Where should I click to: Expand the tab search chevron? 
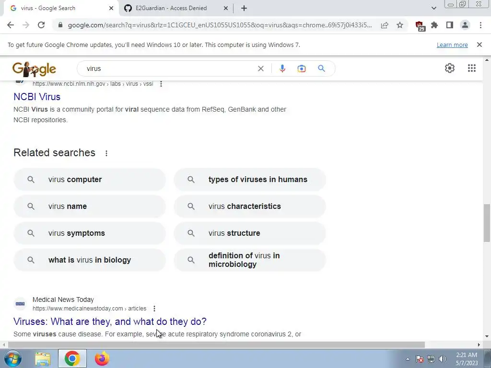pyautogui.click(x=433, y=8)
